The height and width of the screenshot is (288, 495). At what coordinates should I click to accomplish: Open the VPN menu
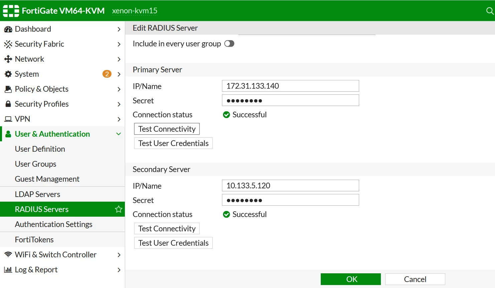coord(62,119)
